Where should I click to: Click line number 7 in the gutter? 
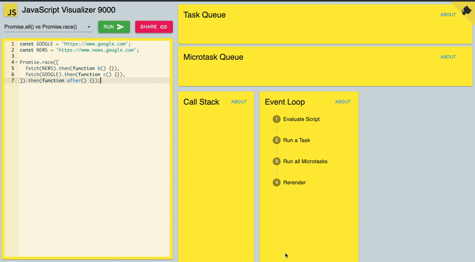(x=13, y=81)
